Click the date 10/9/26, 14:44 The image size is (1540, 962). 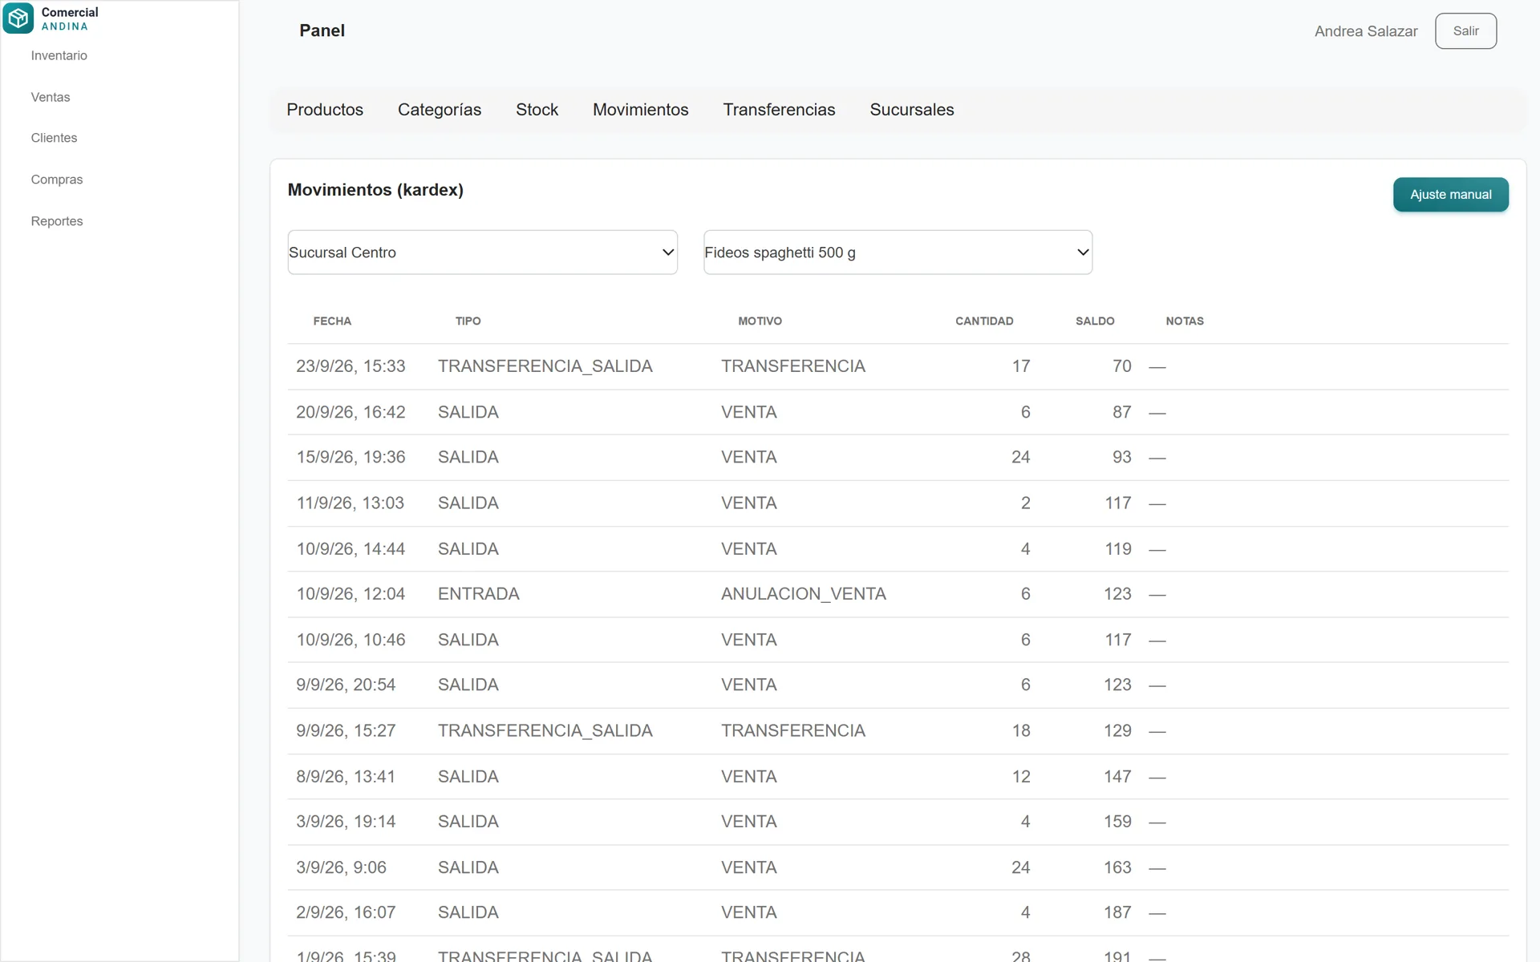point(351,549)
